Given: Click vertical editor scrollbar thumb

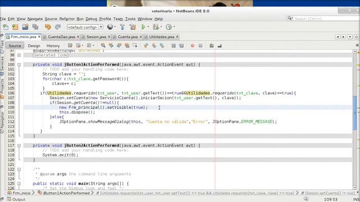Looking at the screenshot, I should coord(355,113).
